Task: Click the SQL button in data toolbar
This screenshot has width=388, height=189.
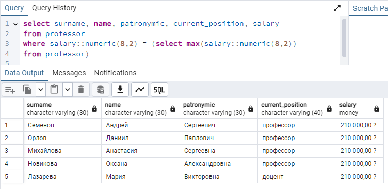Action: click(159, 90)
